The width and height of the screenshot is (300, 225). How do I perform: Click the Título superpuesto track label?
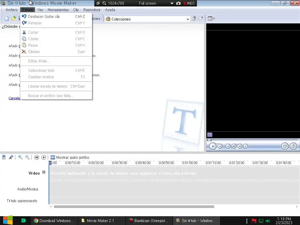[22, 201]
